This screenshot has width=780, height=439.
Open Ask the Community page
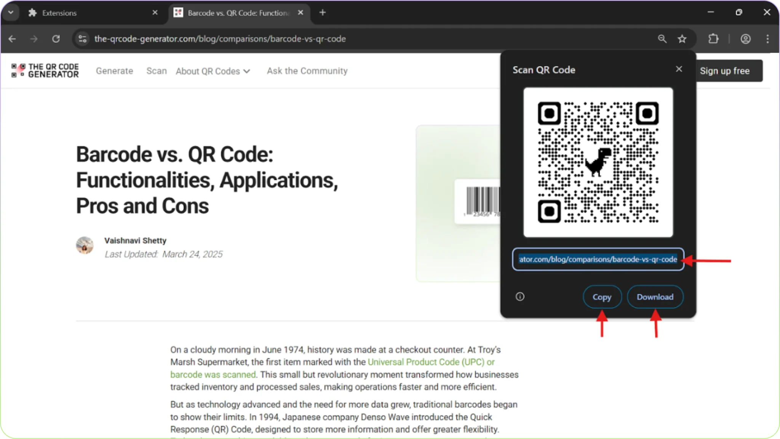click(307, 71)
